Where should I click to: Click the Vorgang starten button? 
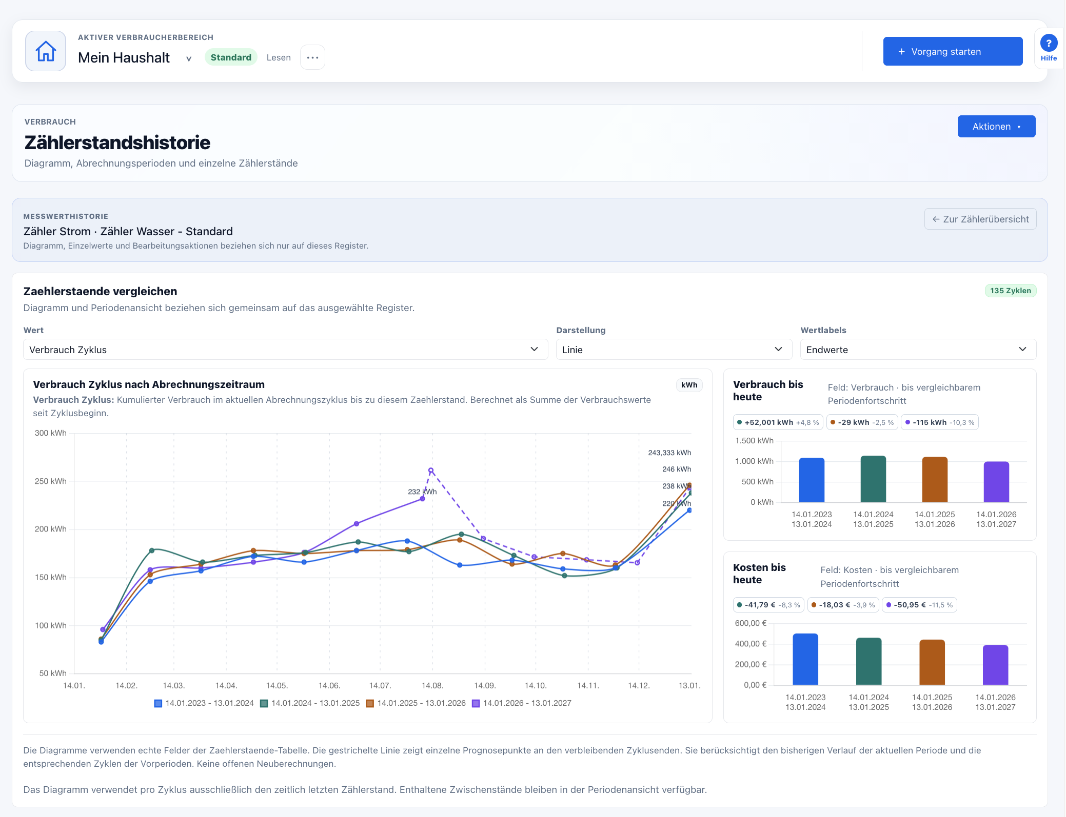point(953,51)
